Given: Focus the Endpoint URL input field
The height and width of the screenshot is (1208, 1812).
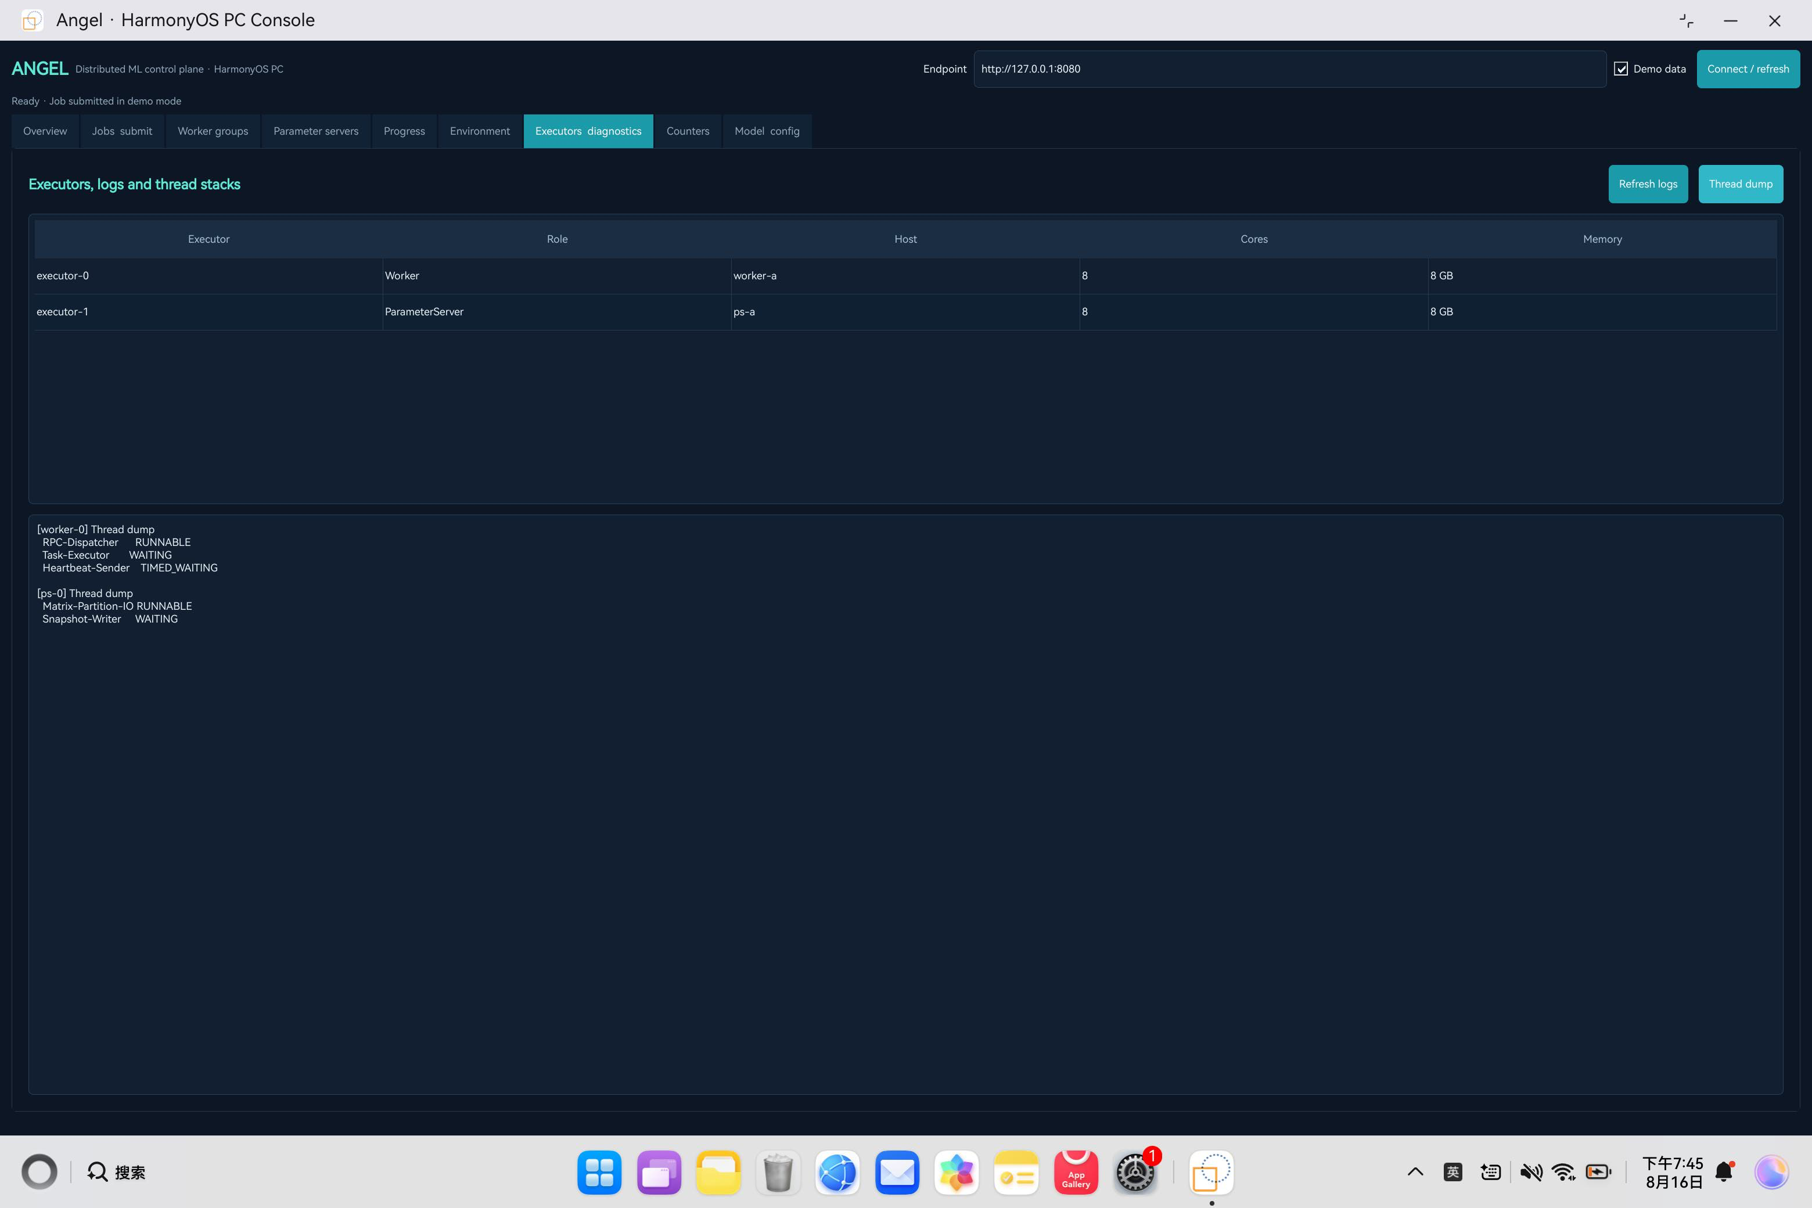Looking at the screenshot, I should [x=1290, y=69].
